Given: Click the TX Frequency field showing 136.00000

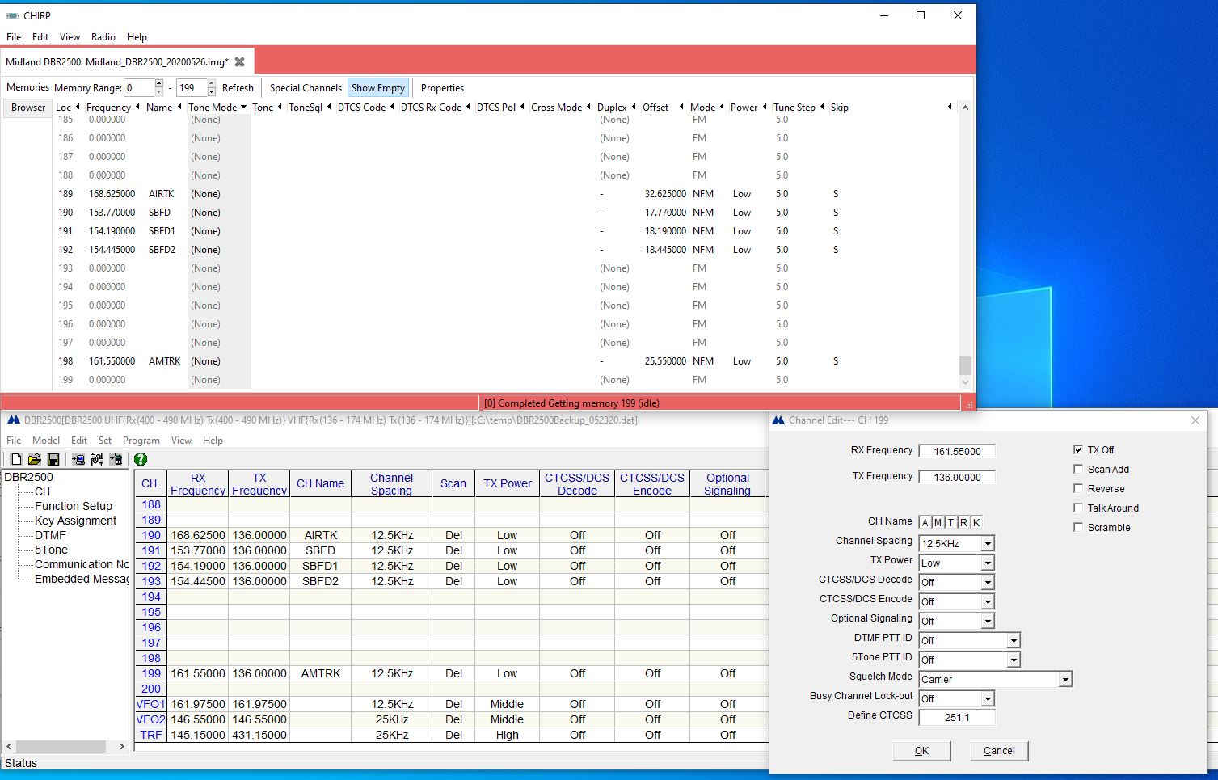Looking at the screenshot, I should 957,478.
